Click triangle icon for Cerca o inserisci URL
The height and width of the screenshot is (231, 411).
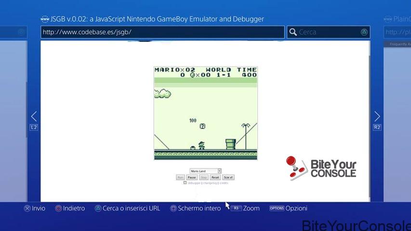[98, 208]
